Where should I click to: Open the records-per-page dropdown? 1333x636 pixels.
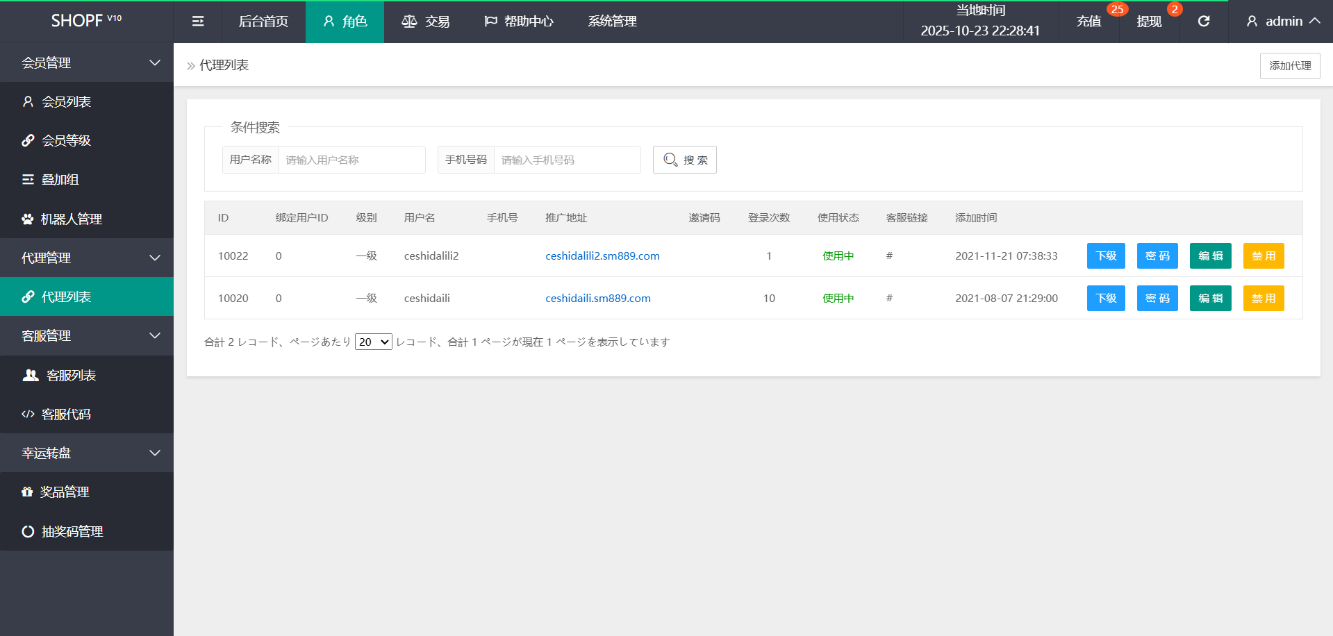coord(373,342)
